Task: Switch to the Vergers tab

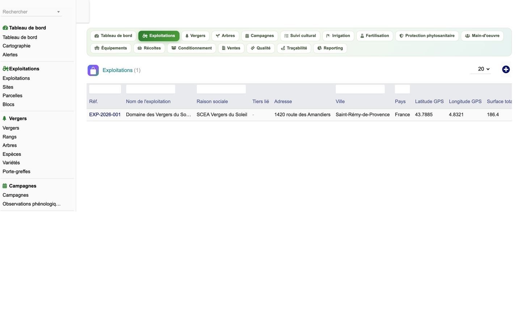Action: tap(195, 36)
